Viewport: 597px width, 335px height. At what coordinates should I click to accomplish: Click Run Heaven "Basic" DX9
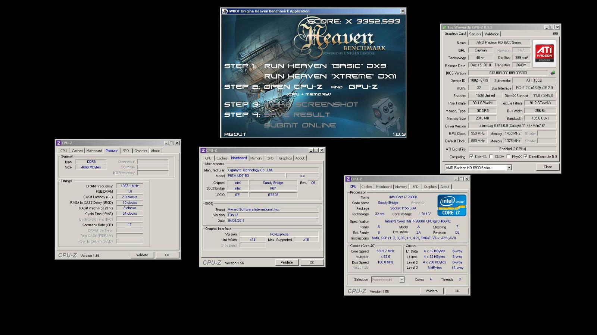pyautogui.click(x=325, y=66)
